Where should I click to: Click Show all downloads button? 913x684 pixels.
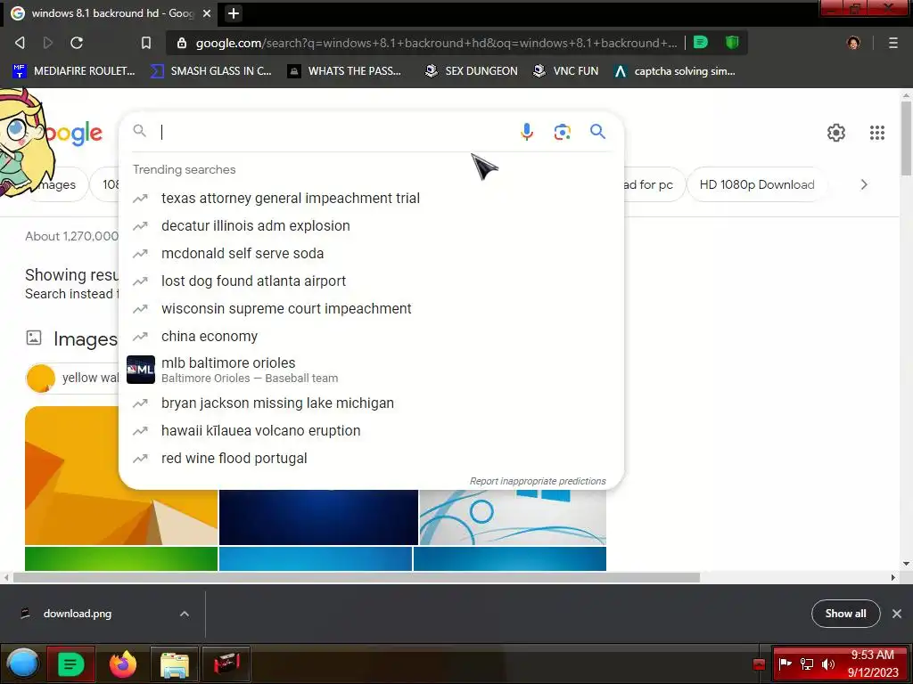tap(845, 614)
